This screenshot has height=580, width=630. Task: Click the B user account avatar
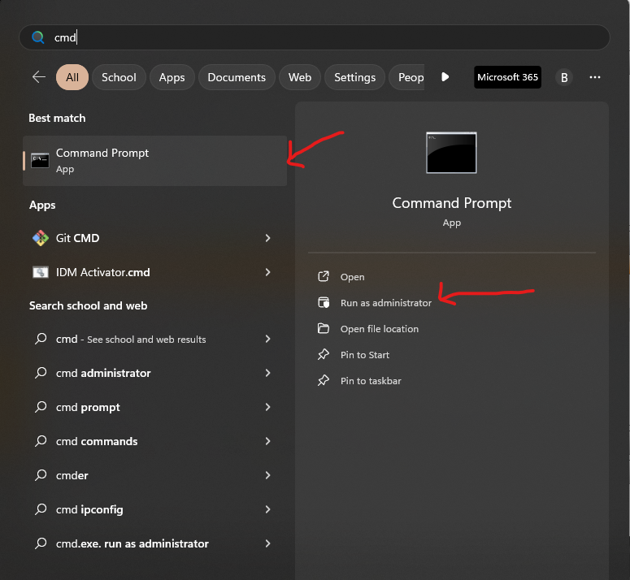point(563,77)
